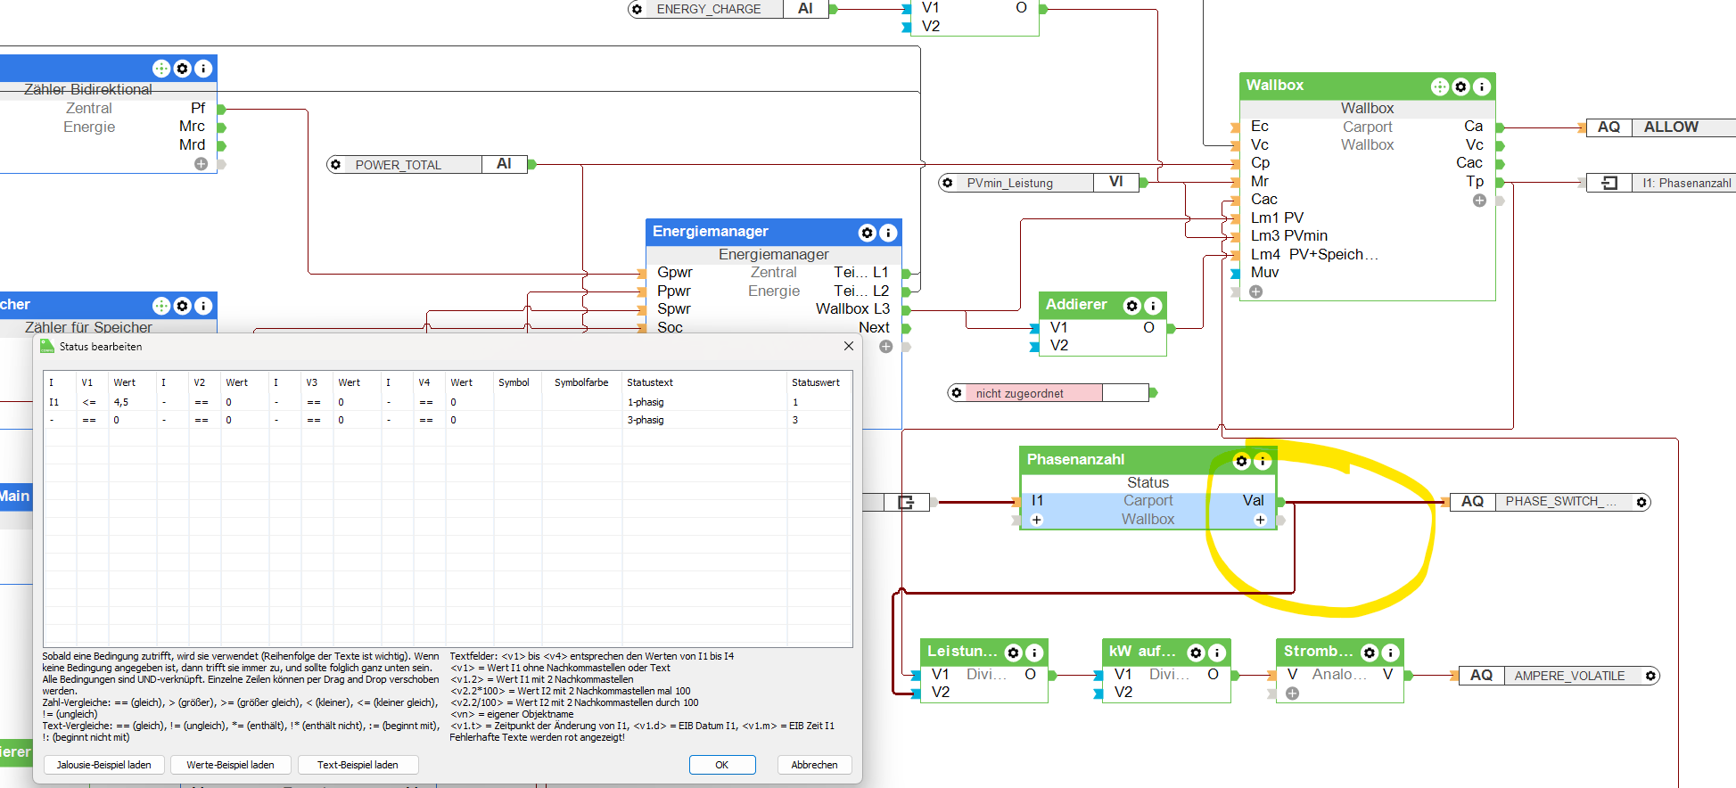
Task: Show info for the Addierer block
Action: pyautogui.click(x=1152, y=306)
